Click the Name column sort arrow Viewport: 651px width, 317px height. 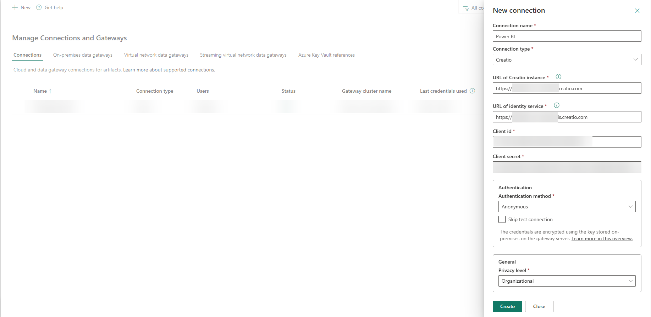coord(50,91)
